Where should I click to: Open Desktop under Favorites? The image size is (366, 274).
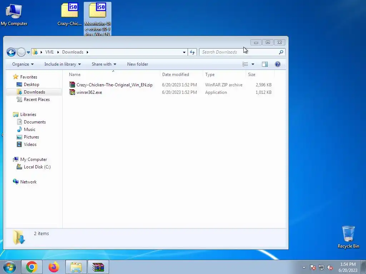click(31, 84)
